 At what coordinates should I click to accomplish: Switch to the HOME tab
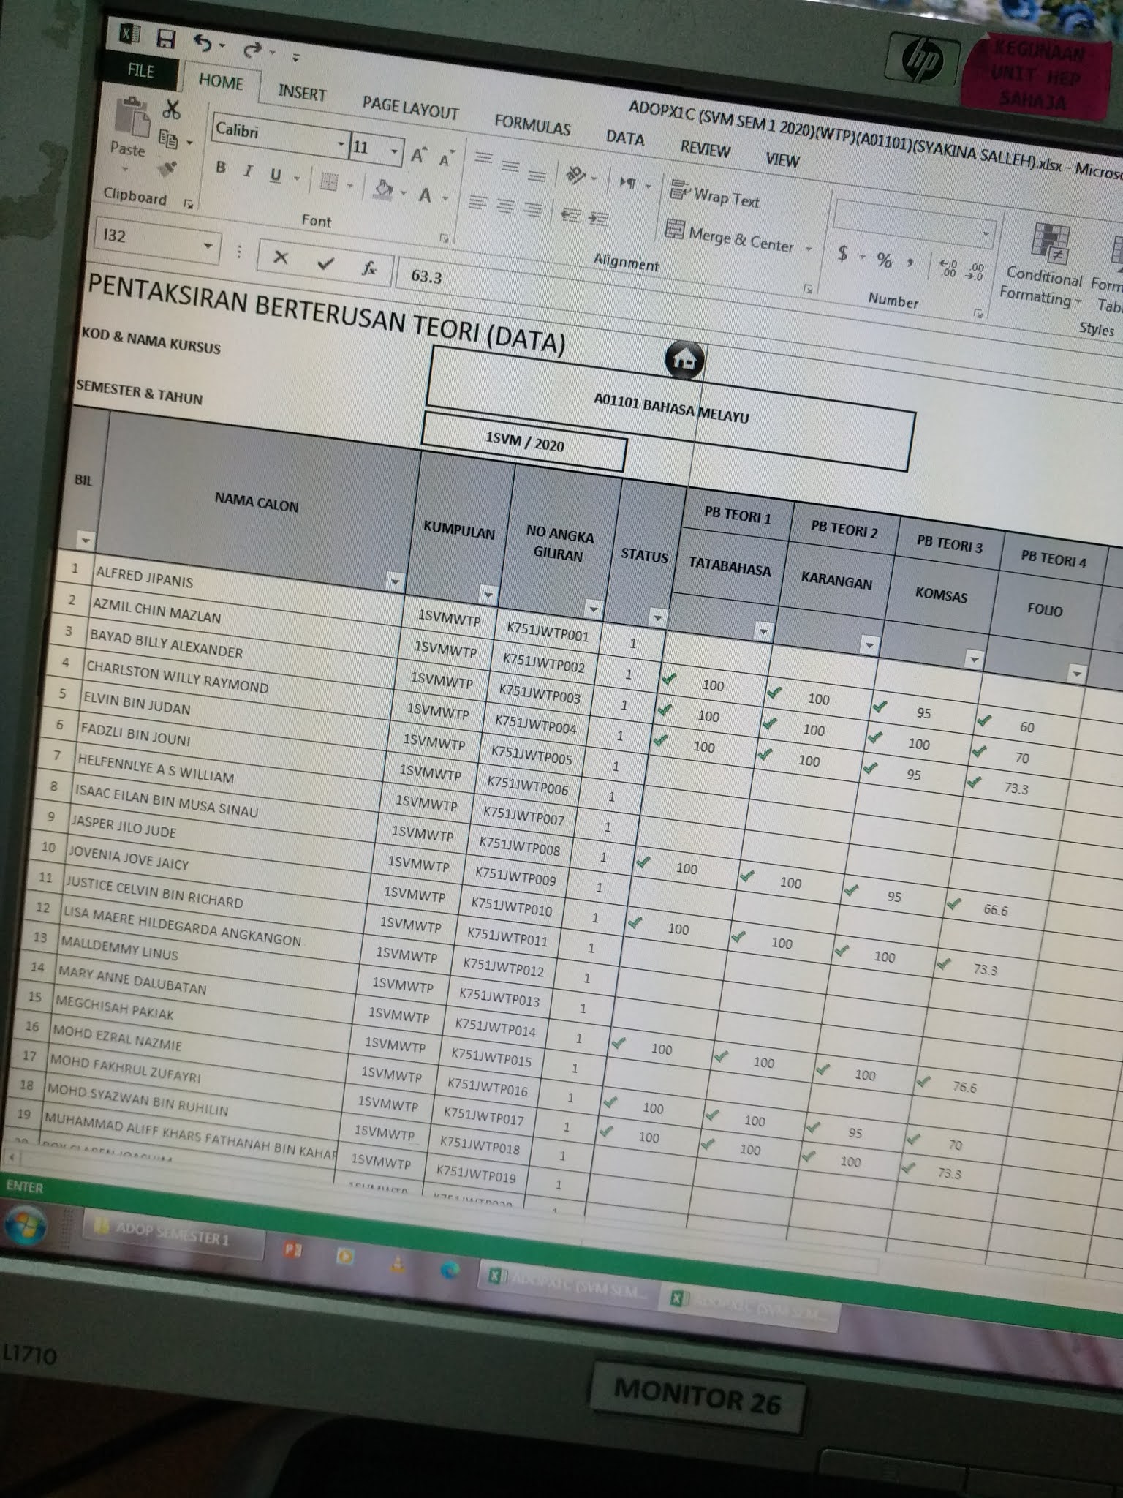coord(221,81)
